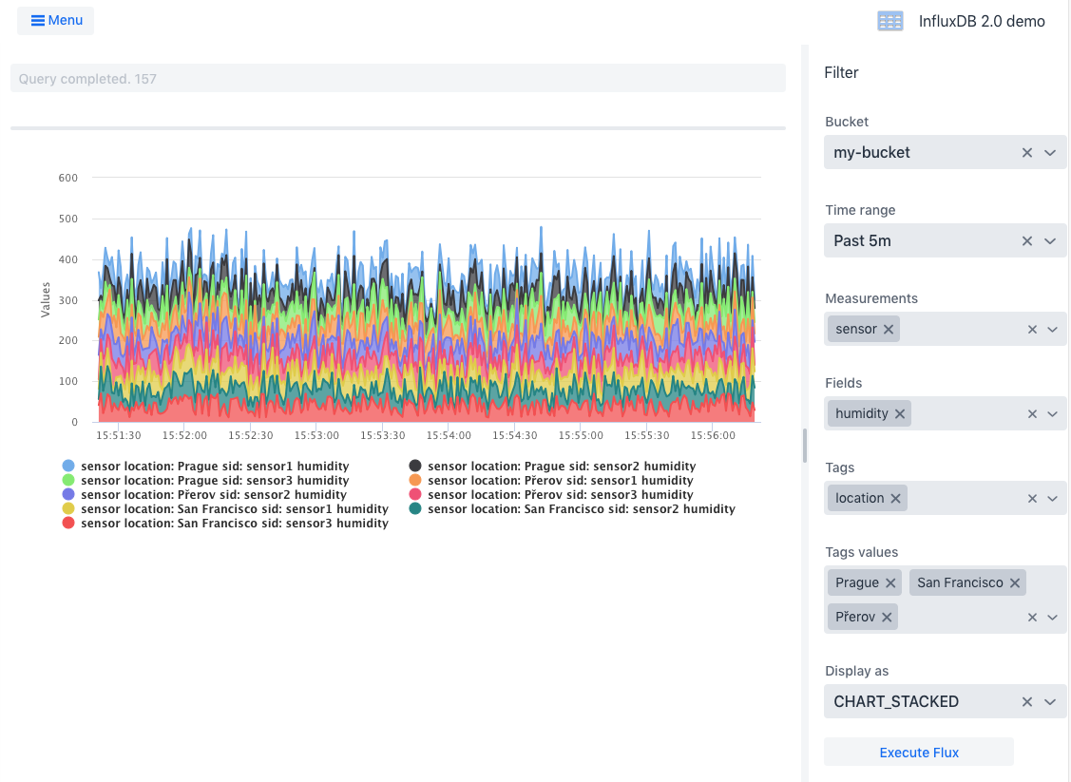Image resolution: width=1071 pixels, height=782 pixels.
Task: Expand the Measurements dropdown chevron
Action: [x=1053, y=329]
